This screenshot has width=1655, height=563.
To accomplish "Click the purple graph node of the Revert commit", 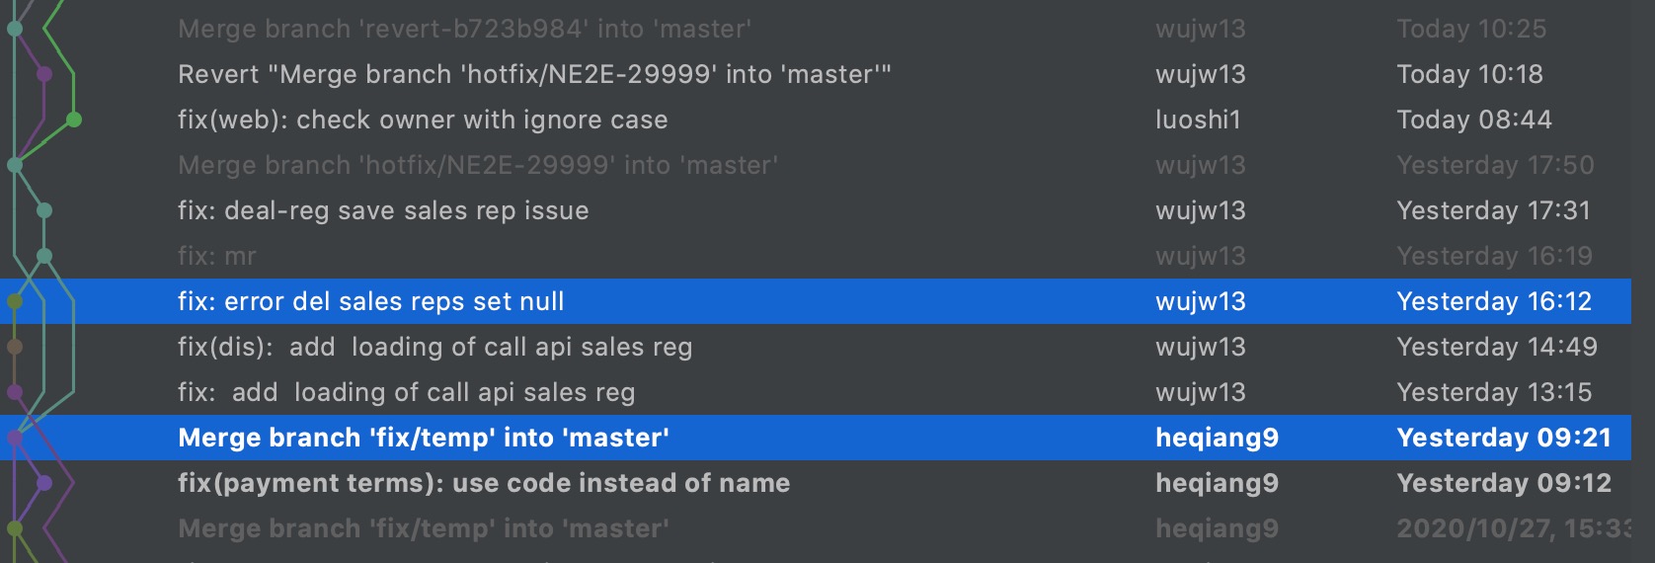I will coord(44,74).
